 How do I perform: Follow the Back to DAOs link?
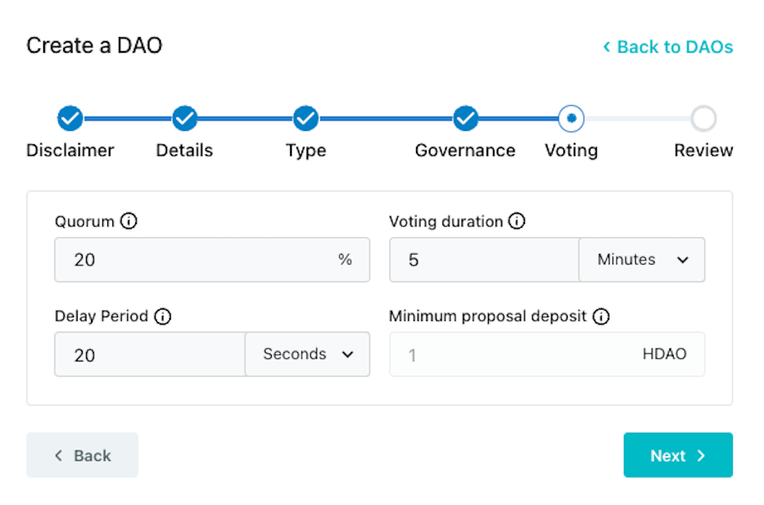tap(668, 47)
